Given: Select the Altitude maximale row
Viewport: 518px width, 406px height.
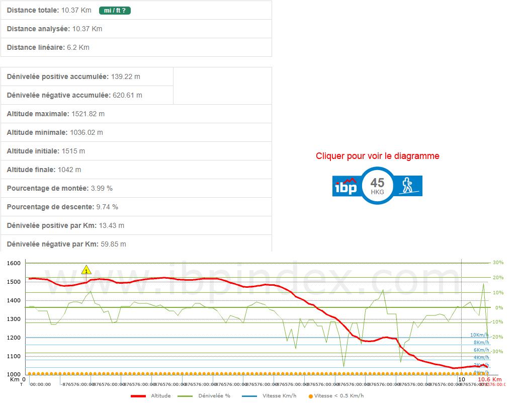Looking at the screenshot, I should [x=136, y=114].
